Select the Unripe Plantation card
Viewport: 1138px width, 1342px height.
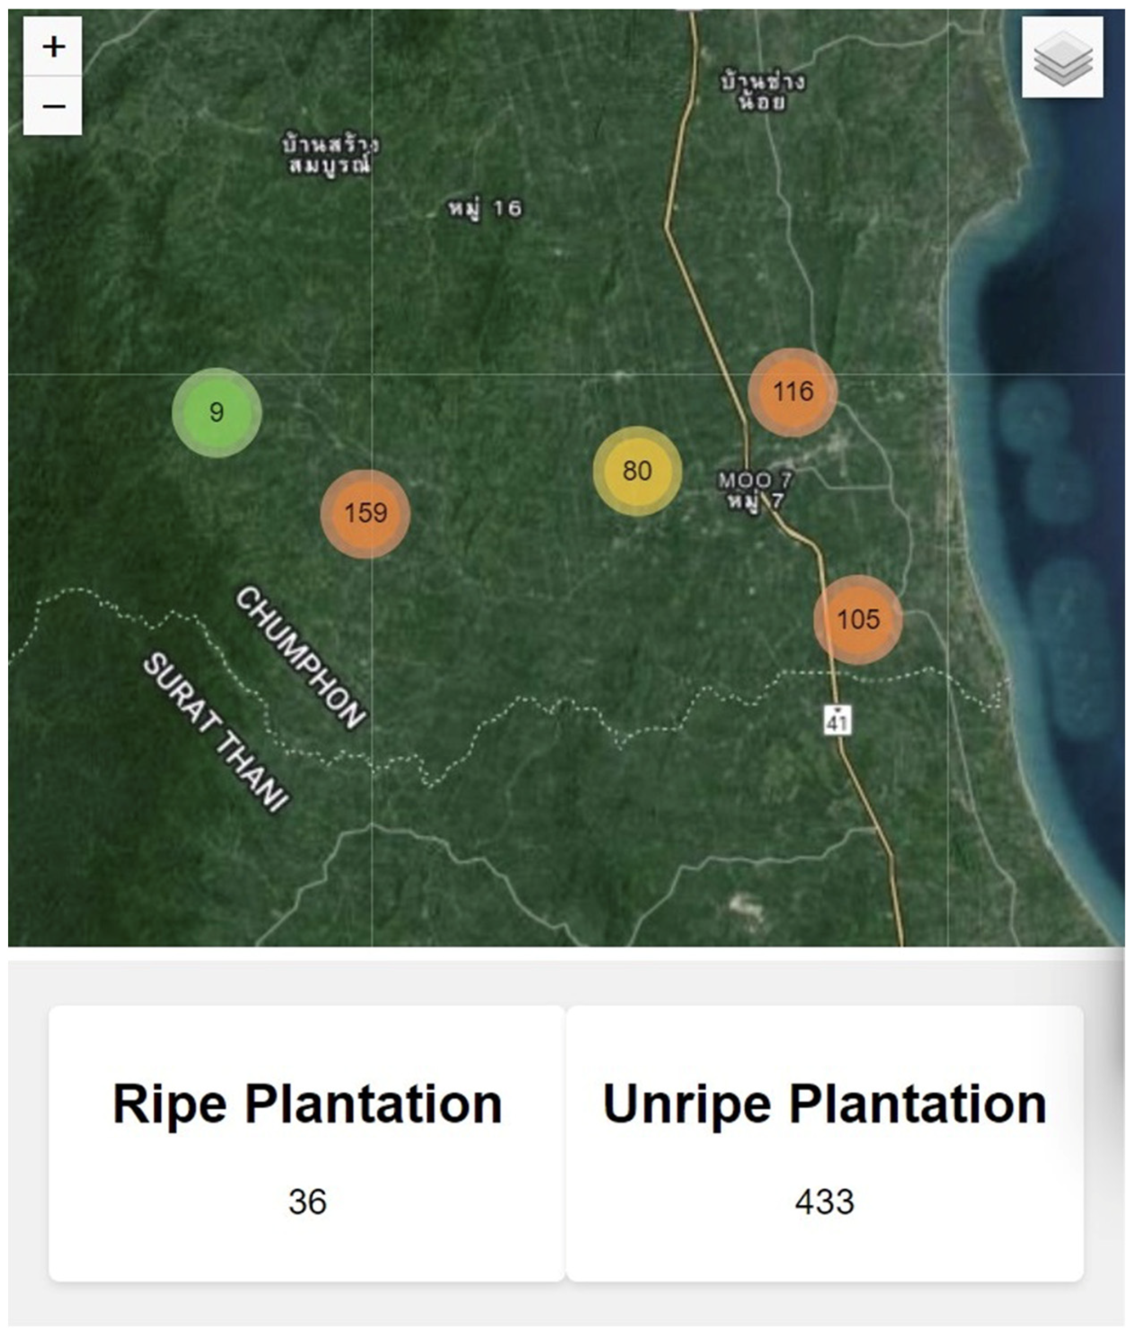[x=825, y=1142]
